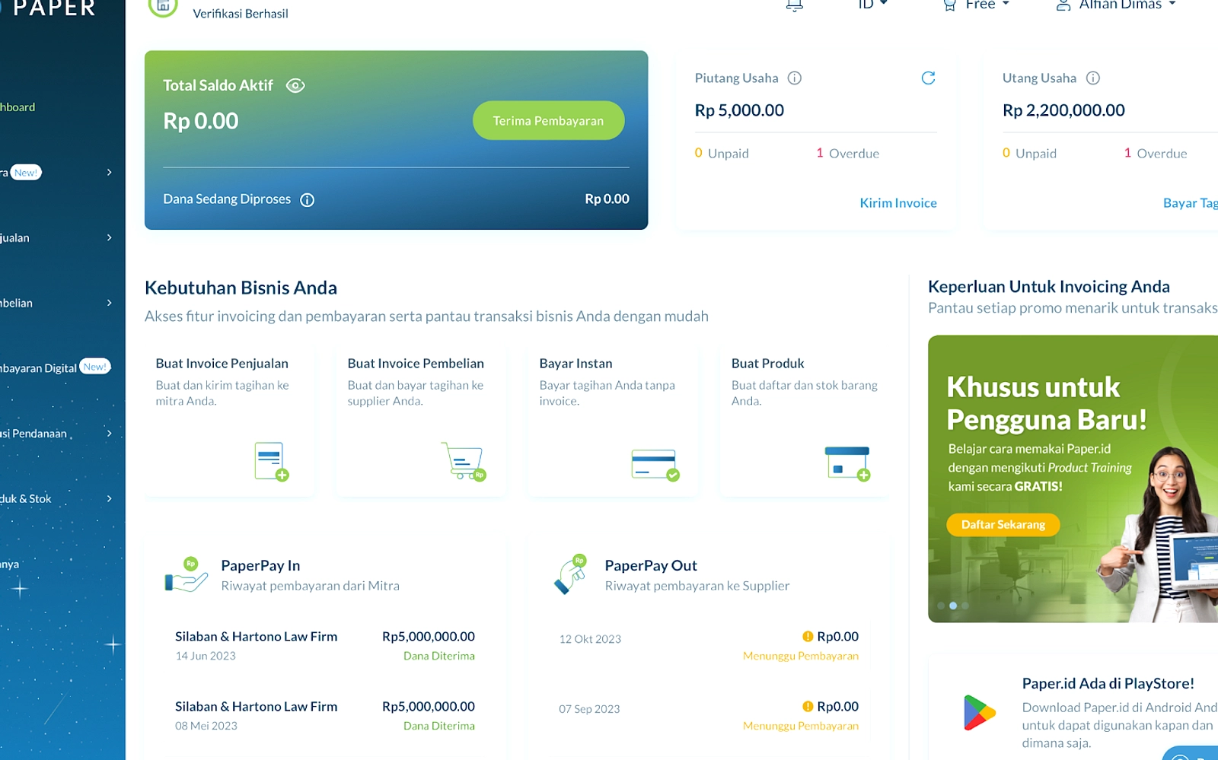
Task: Click the 1 Overdue count under Piutang Usaha
Action: 847,154
